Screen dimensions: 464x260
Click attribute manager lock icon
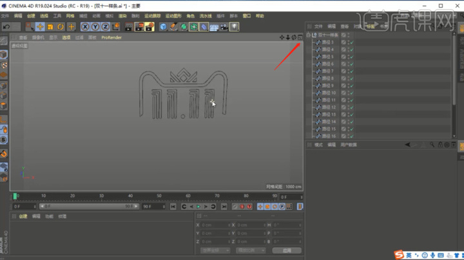click(x=440, y=144)
